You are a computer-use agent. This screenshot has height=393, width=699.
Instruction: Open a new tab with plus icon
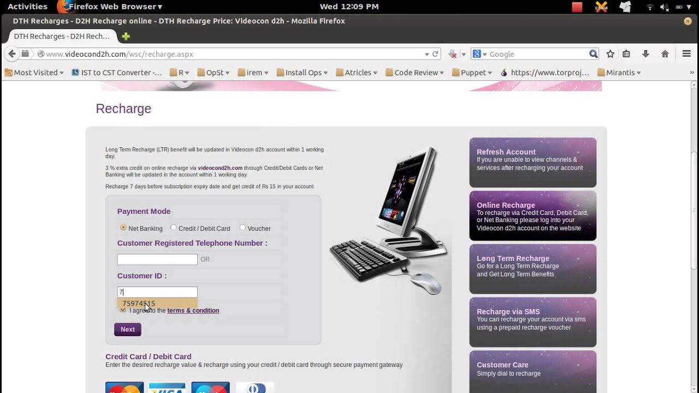126,37
